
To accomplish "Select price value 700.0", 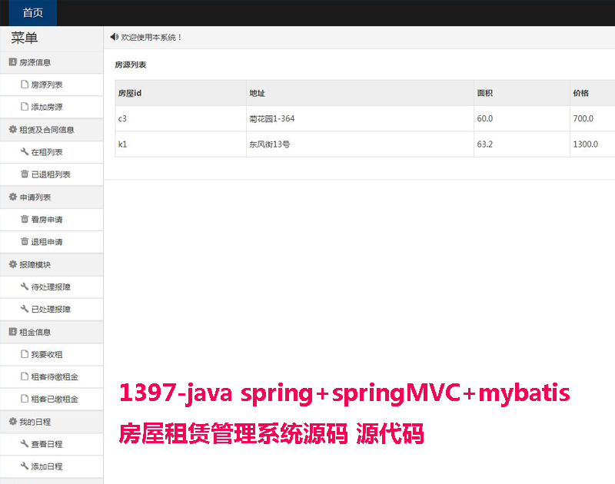I will (x=593, y=119).
